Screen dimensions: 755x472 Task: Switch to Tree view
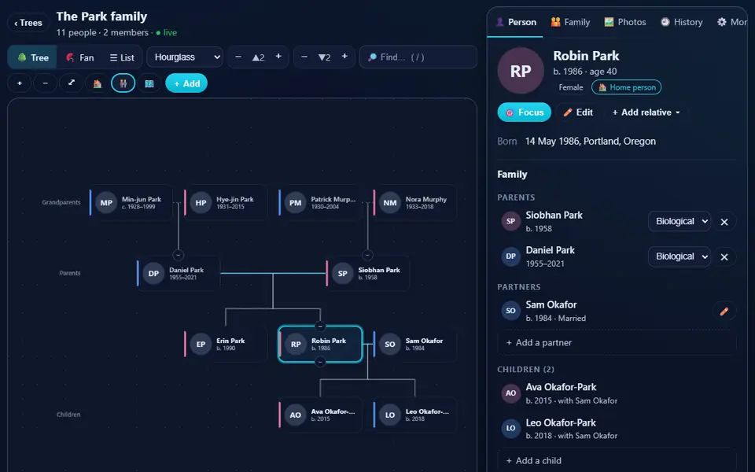click(33, 57)
